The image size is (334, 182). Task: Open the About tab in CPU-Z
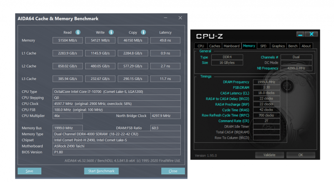pyautogui.click(x=306, y=46)
